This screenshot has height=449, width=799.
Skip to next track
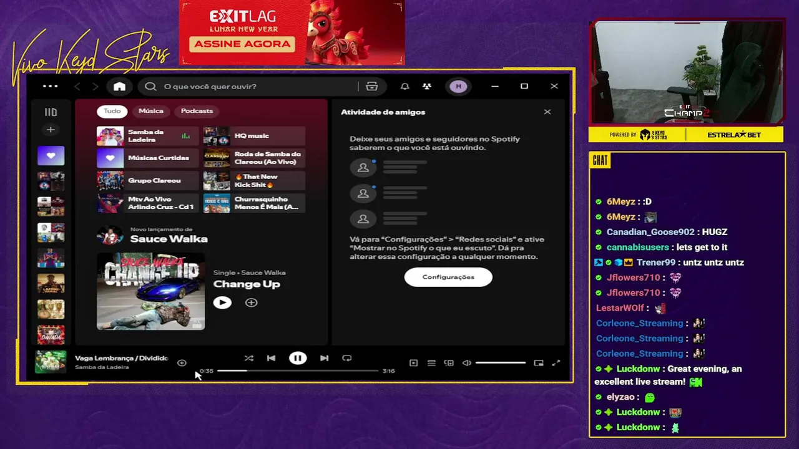pos(324,358)
